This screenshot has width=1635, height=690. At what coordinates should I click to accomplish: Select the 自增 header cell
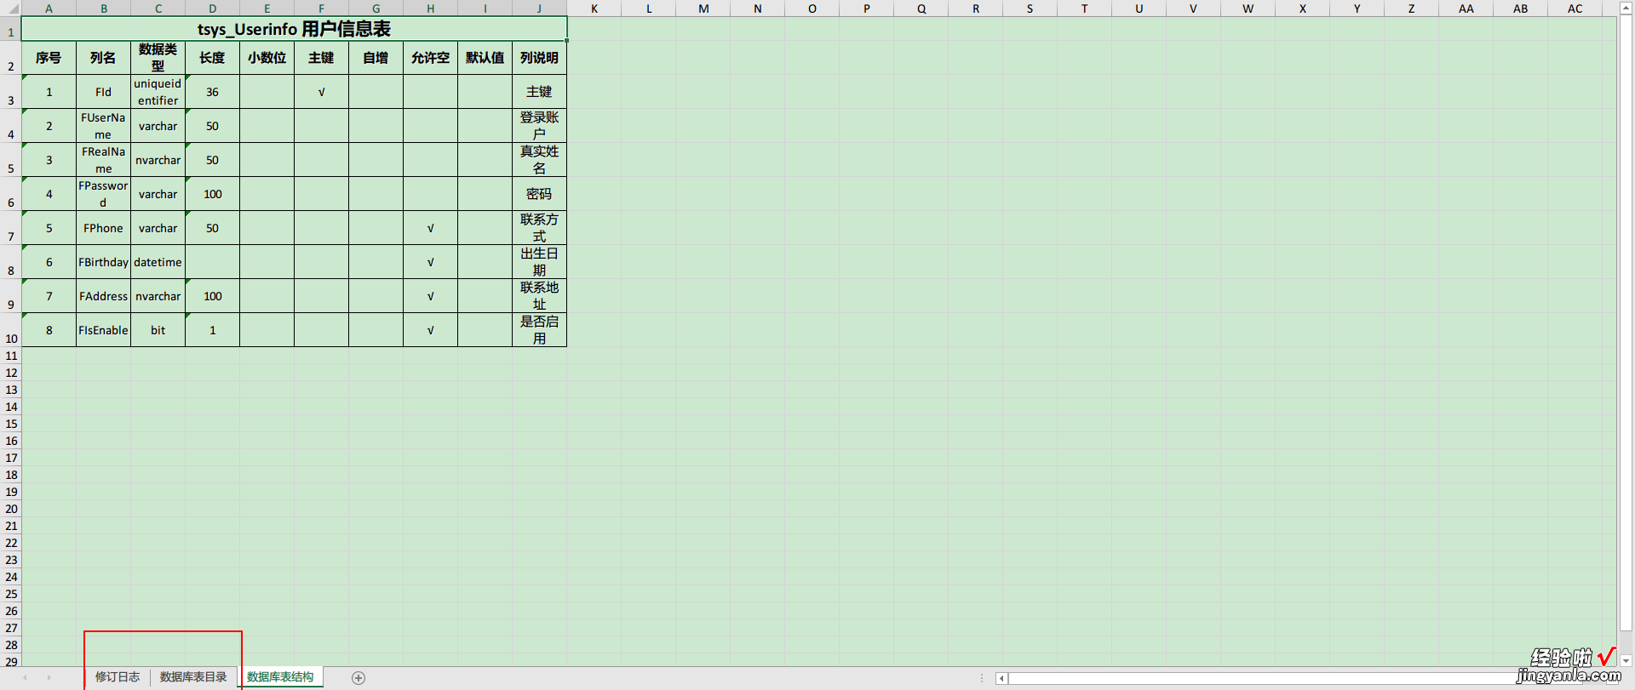pyautogui.click(x=376, y=58)
